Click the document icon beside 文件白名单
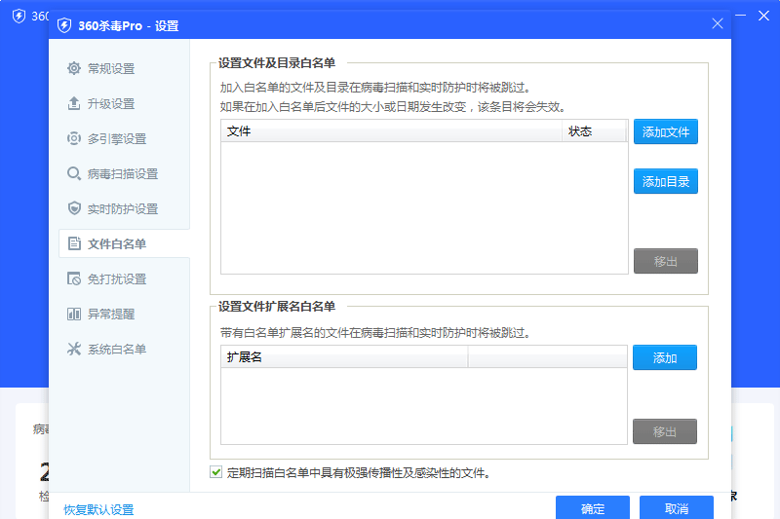 pyautogui.click(x=74, y=243)
